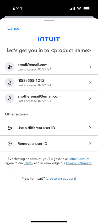The width and height of the screenshot is (98, 224).
Task: Open chevron for (858) 555-1212 row
Action: [90, 83]
